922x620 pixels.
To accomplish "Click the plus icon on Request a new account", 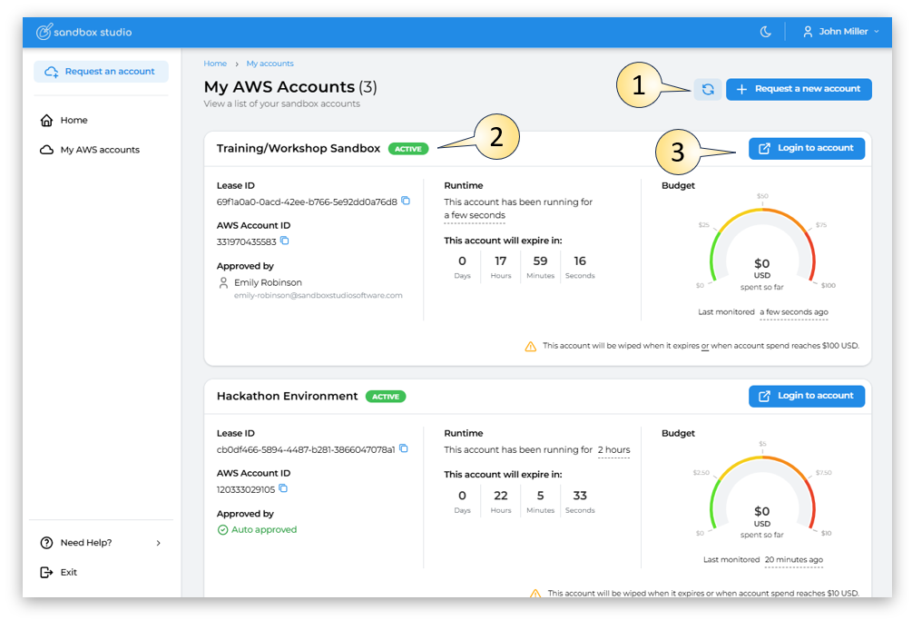I will (742, 89).
